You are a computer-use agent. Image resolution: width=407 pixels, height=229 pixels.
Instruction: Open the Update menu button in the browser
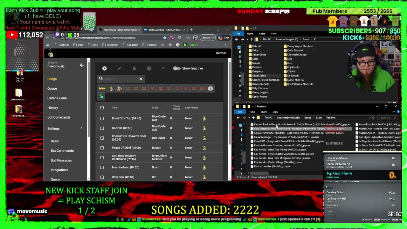click(208, 38)
